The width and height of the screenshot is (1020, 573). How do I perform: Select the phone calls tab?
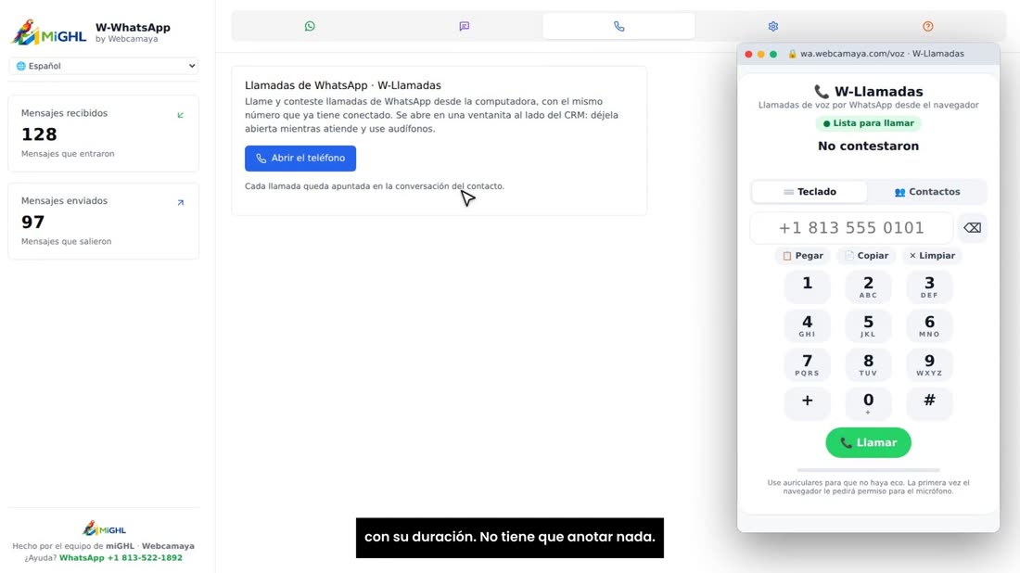coord(618,26)
